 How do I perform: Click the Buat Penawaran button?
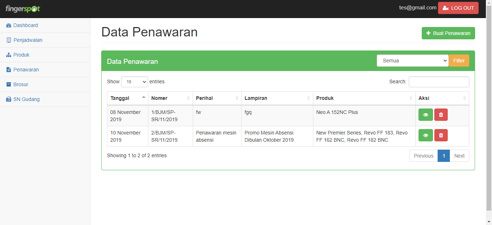[448, 33]
